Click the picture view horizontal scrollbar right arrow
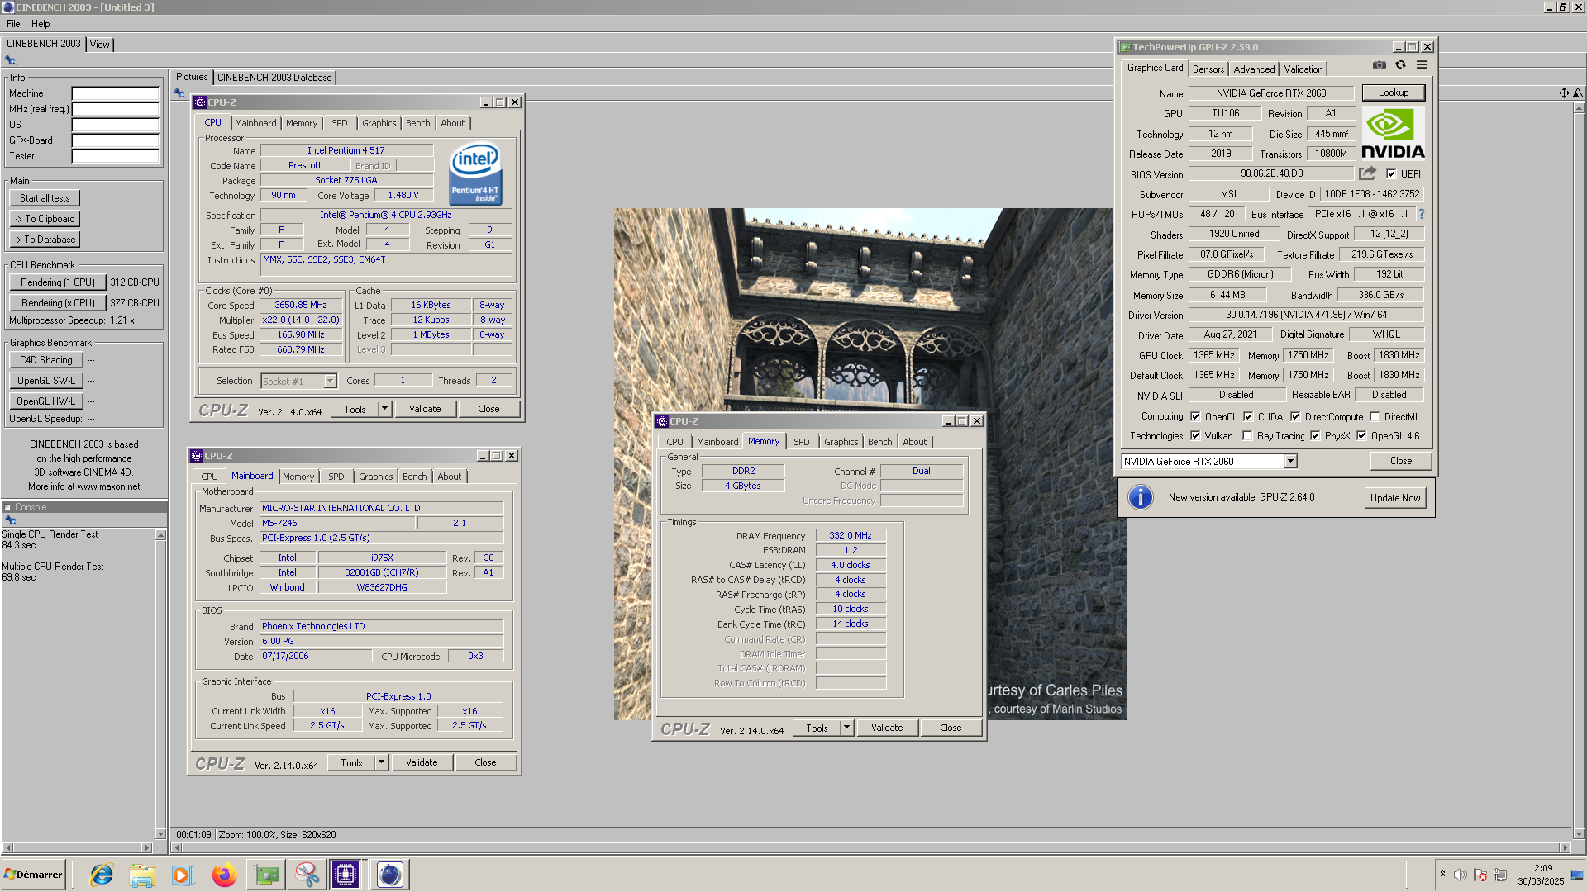Screen dimensions: 1587x892 tap(1564, 848)
